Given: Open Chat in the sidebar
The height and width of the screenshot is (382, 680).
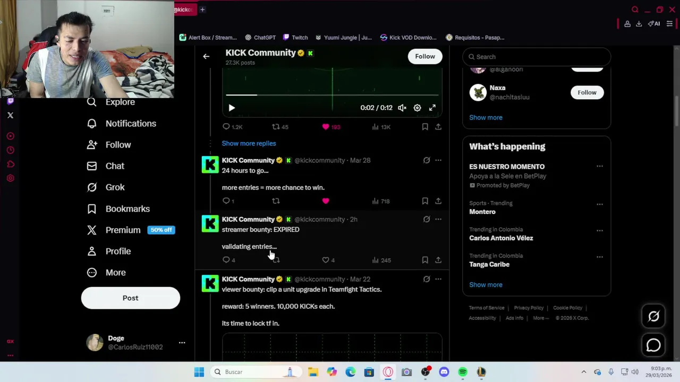Looking at the screenshot, I should click(x=105, y=166).
